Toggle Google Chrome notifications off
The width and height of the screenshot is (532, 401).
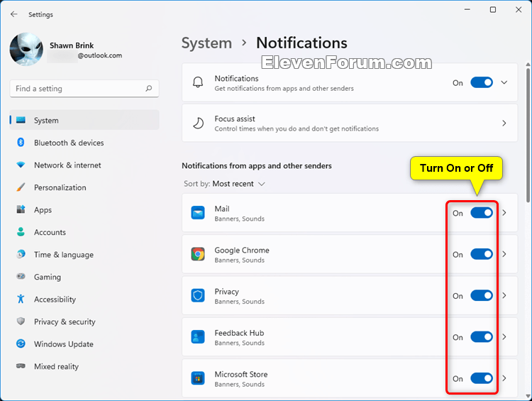[x=482, y=254]
